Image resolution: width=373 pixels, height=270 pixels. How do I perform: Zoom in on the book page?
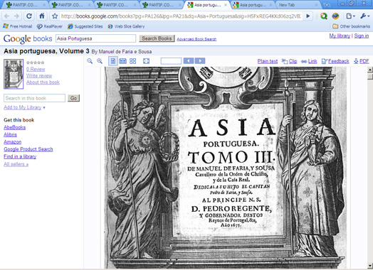[100, 61]
